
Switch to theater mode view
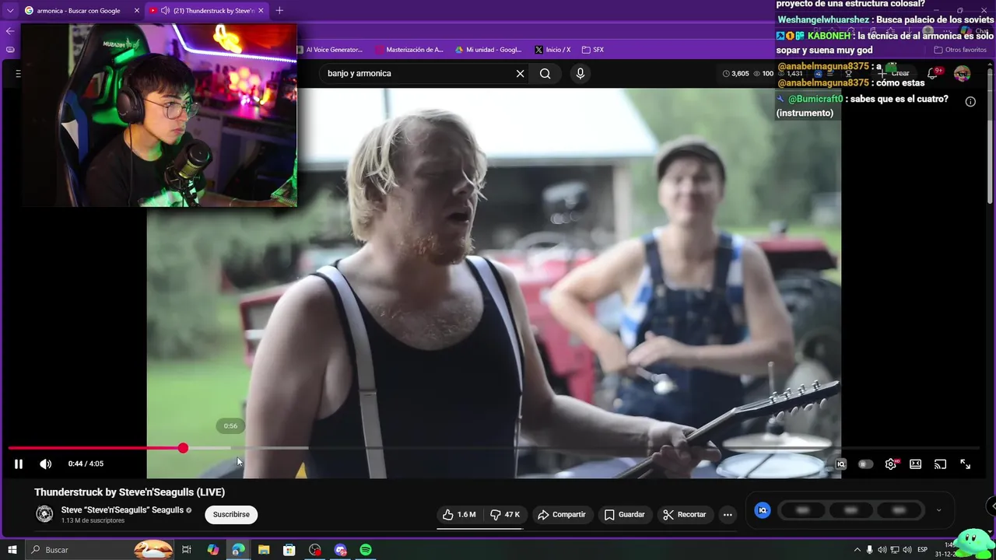click(916, 464)
